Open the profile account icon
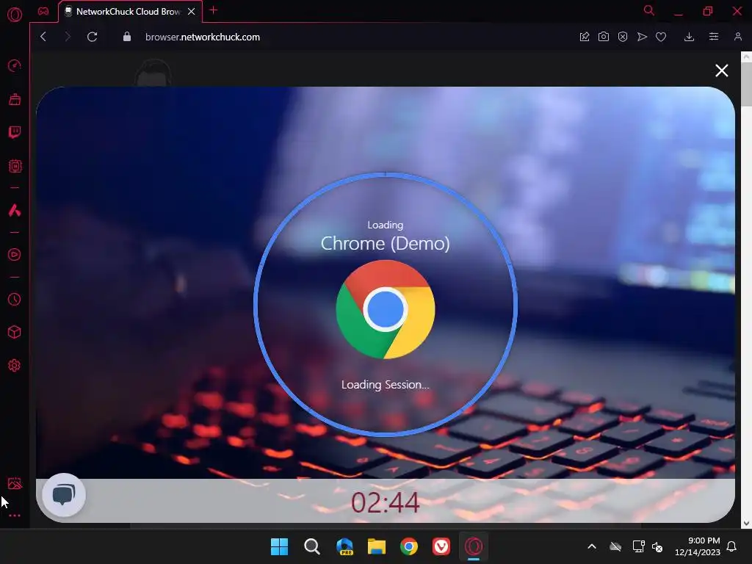Viewport: 752px width, 564px height. coord(737,37)
